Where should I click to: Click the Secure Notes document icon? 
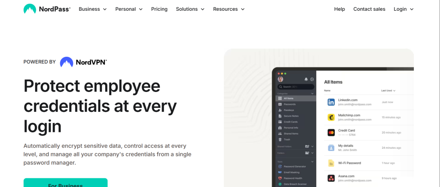click(280, 116)
